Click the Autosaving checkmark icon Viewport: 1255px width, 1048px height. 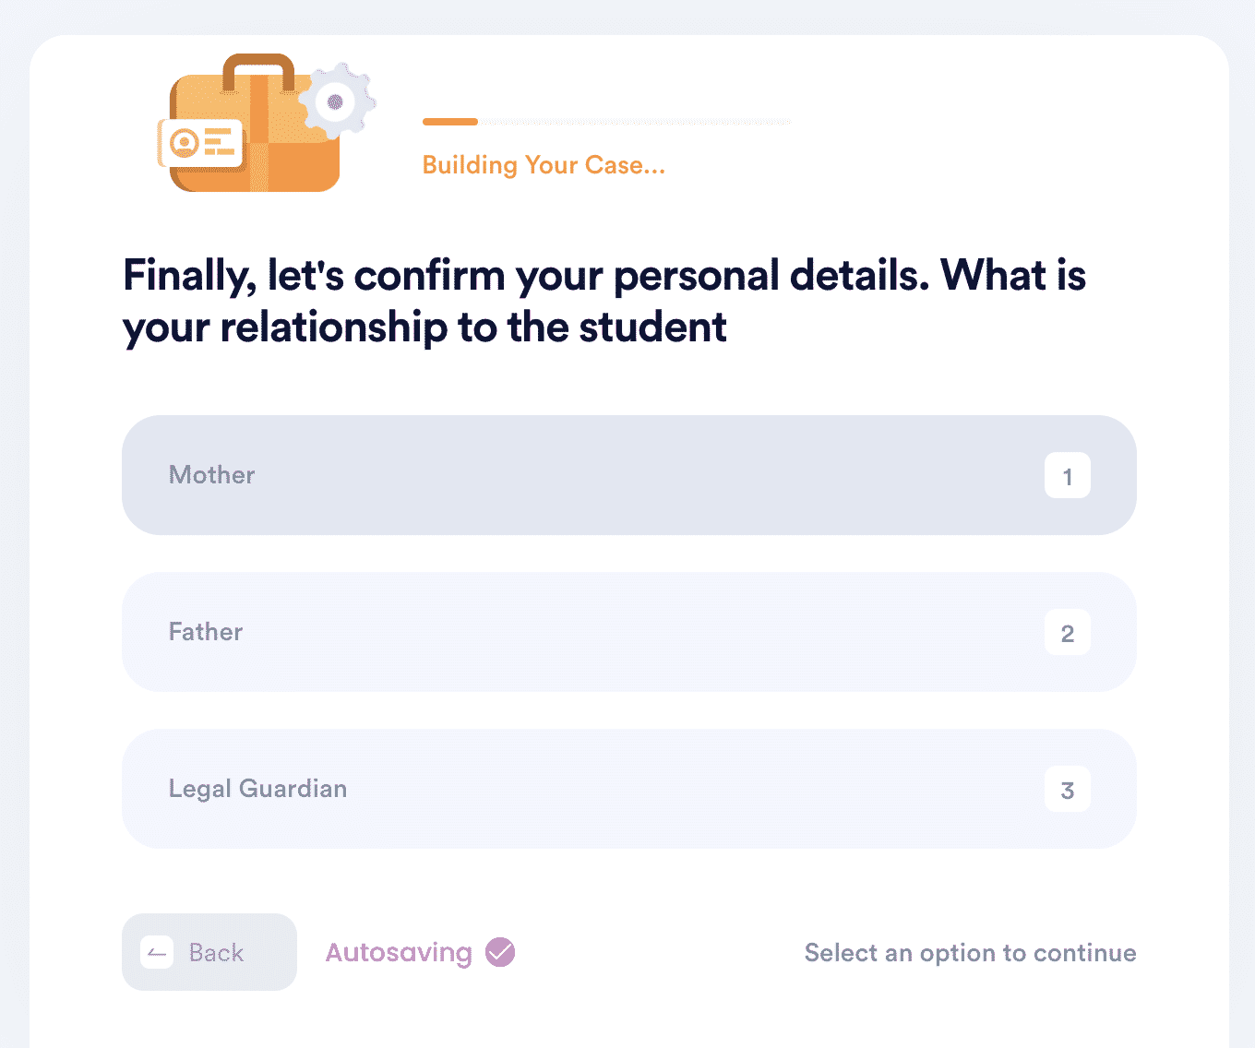coord(500,952)
